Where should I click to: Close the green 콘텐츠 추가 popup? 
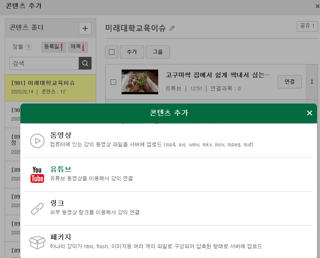tap(309, 113)
